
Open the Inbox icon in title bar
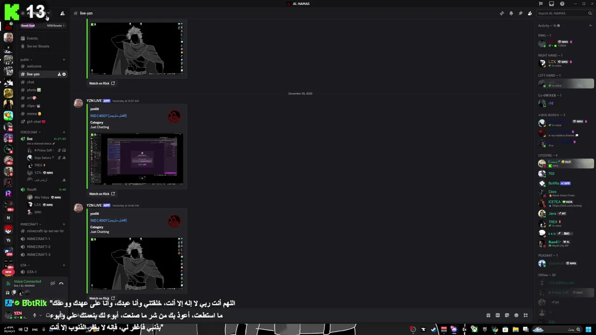(x=551, y=4)
